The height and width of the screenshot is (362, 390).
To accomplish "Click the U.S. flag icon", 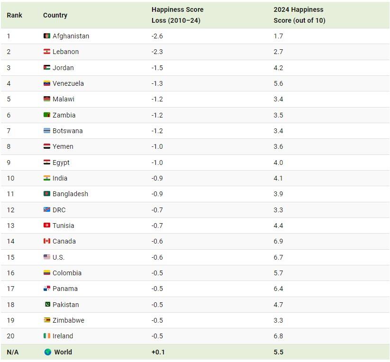I will (x=46, y=257).
